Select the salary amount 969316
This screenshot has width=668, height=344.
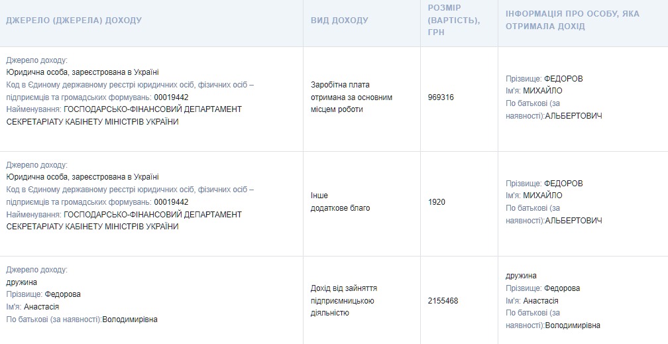[441, 97]
